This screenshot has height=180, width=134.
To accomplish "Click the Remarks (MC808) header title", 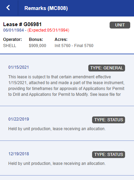I will click(x=46, y=8).
